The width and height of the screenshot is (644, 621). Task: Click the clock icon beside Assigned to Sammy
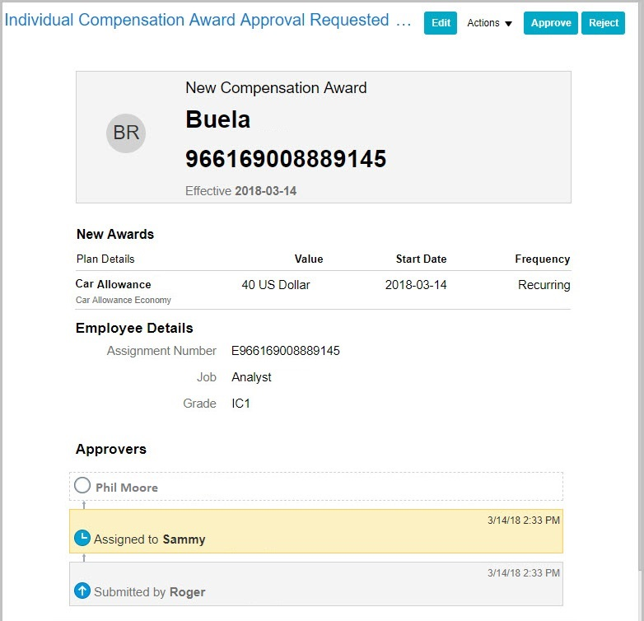click(x=82, y=539)
